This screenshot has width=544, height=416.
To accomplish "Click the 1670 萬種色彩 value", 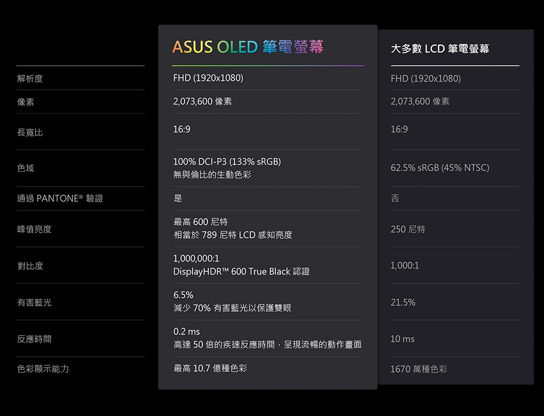I will (x=418, y=369).
